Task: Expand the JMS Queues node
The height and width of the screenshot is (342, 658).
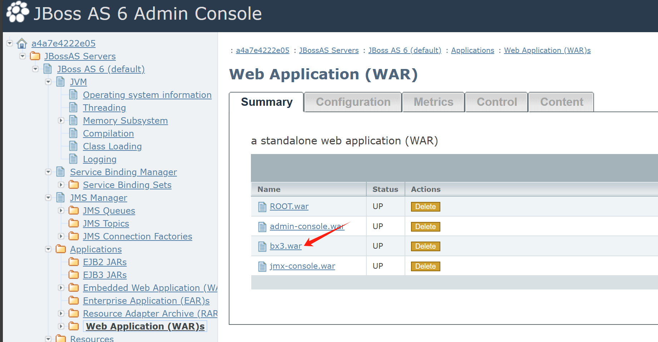Action: point(61,210)
